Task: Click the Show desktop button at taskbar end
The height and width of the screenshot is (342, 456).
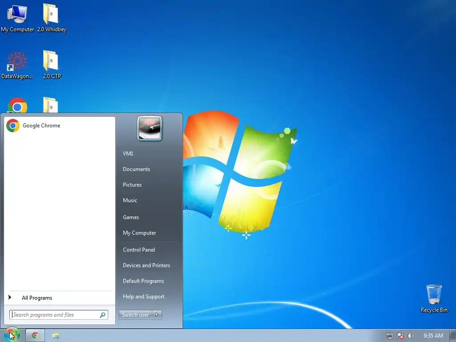Action: (x=452, y=336)
